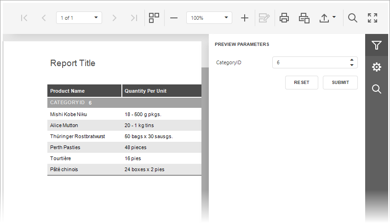Go to the previous page

[44, 18]
